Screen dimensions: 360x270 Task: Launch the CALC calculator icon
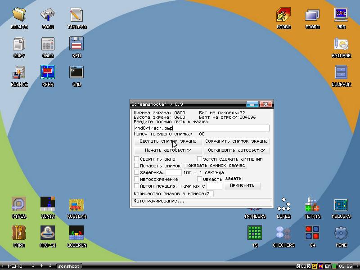[48, 44]
